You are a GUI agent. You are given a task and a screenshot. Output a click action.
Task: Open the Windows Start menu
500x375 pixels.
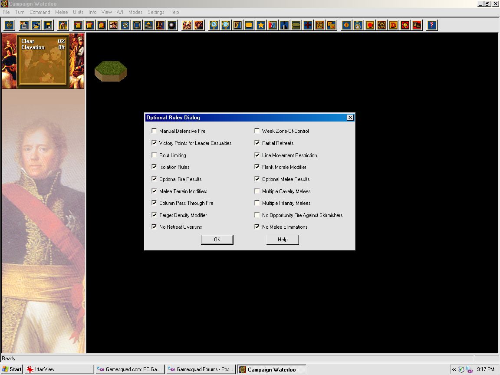click(x=12, y=369)
